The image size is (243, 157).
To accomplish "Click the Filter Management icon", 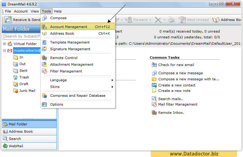I will pos(44,71).
